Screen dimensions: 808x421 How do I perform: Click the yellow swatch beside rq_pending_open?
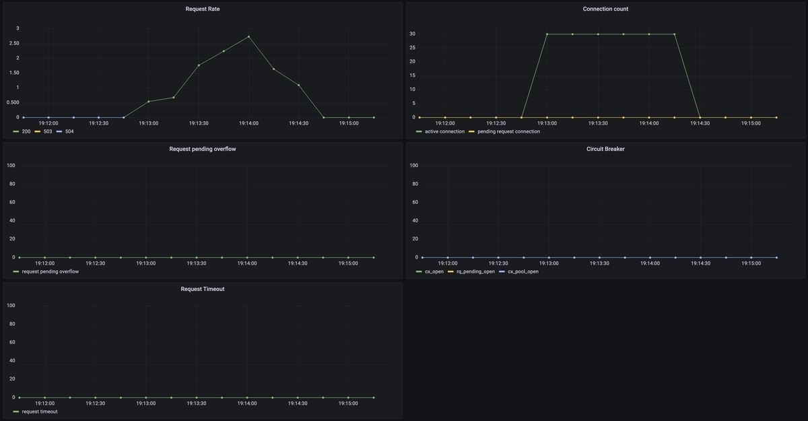[451, 271]
